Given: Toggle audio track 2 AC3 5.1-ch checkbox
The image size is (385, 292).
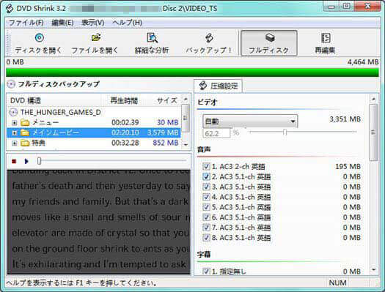Looking at the screenshot, I should [x=206, y=176].
